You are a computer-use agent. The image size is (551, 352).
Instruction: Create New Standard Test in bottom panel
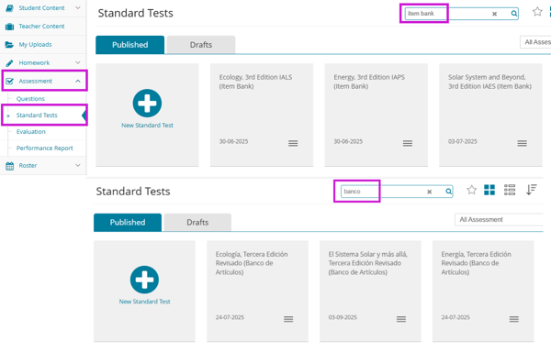coord(144,285)
